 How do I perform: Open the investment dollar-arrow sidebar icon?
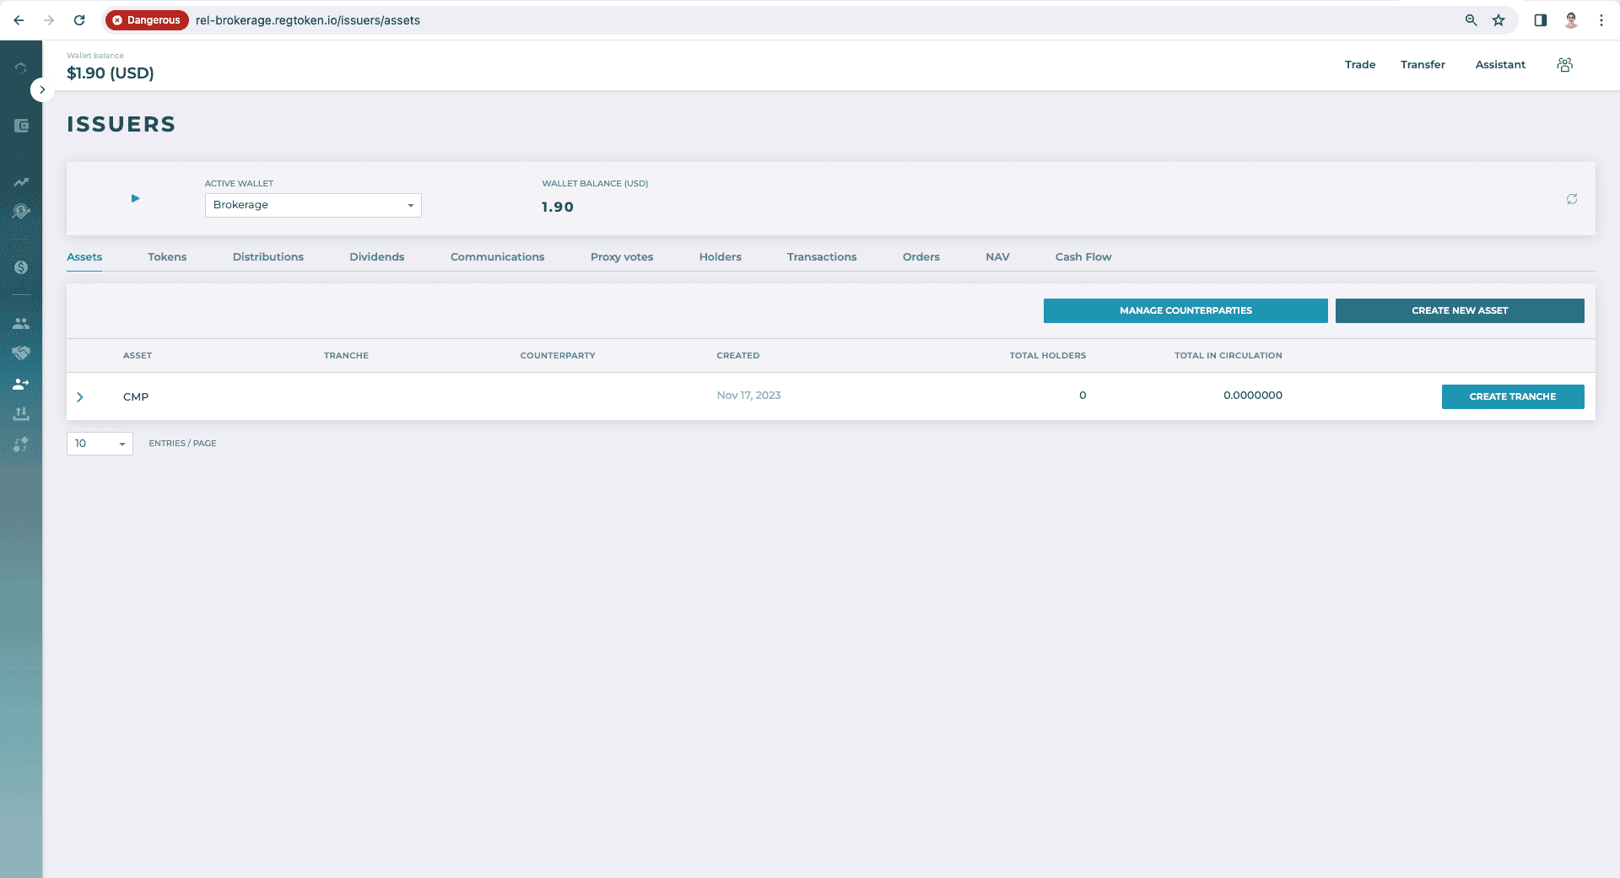point(21,212)
